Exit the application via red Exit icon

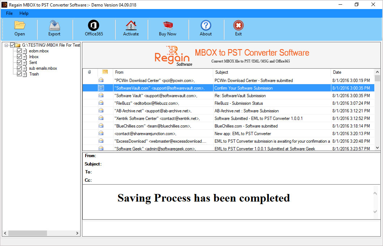point(238,25)
